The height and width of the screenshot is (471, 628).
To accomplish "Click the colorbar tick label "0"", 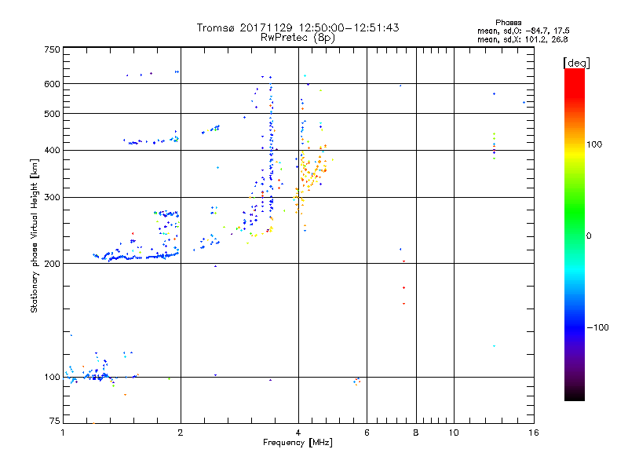I will (589, 235).
